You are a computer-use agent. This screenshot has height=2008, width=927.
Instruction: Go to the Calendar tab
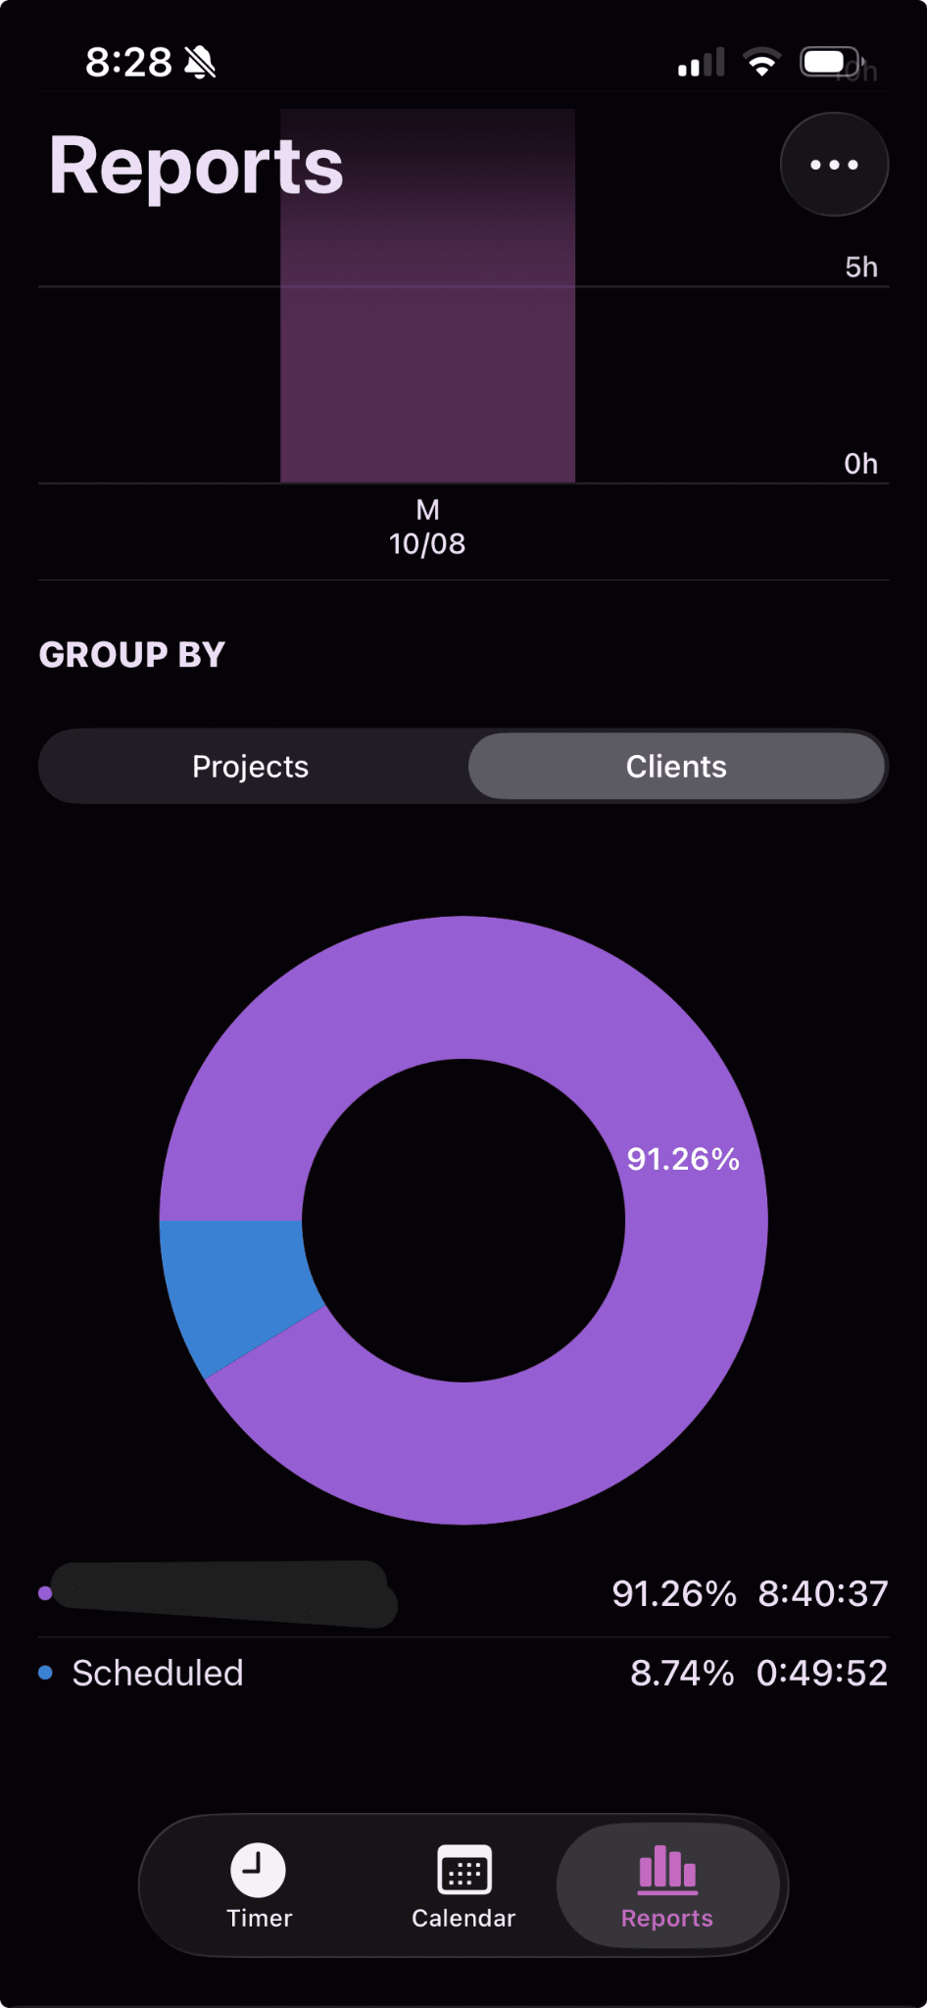pos(463,1886)
